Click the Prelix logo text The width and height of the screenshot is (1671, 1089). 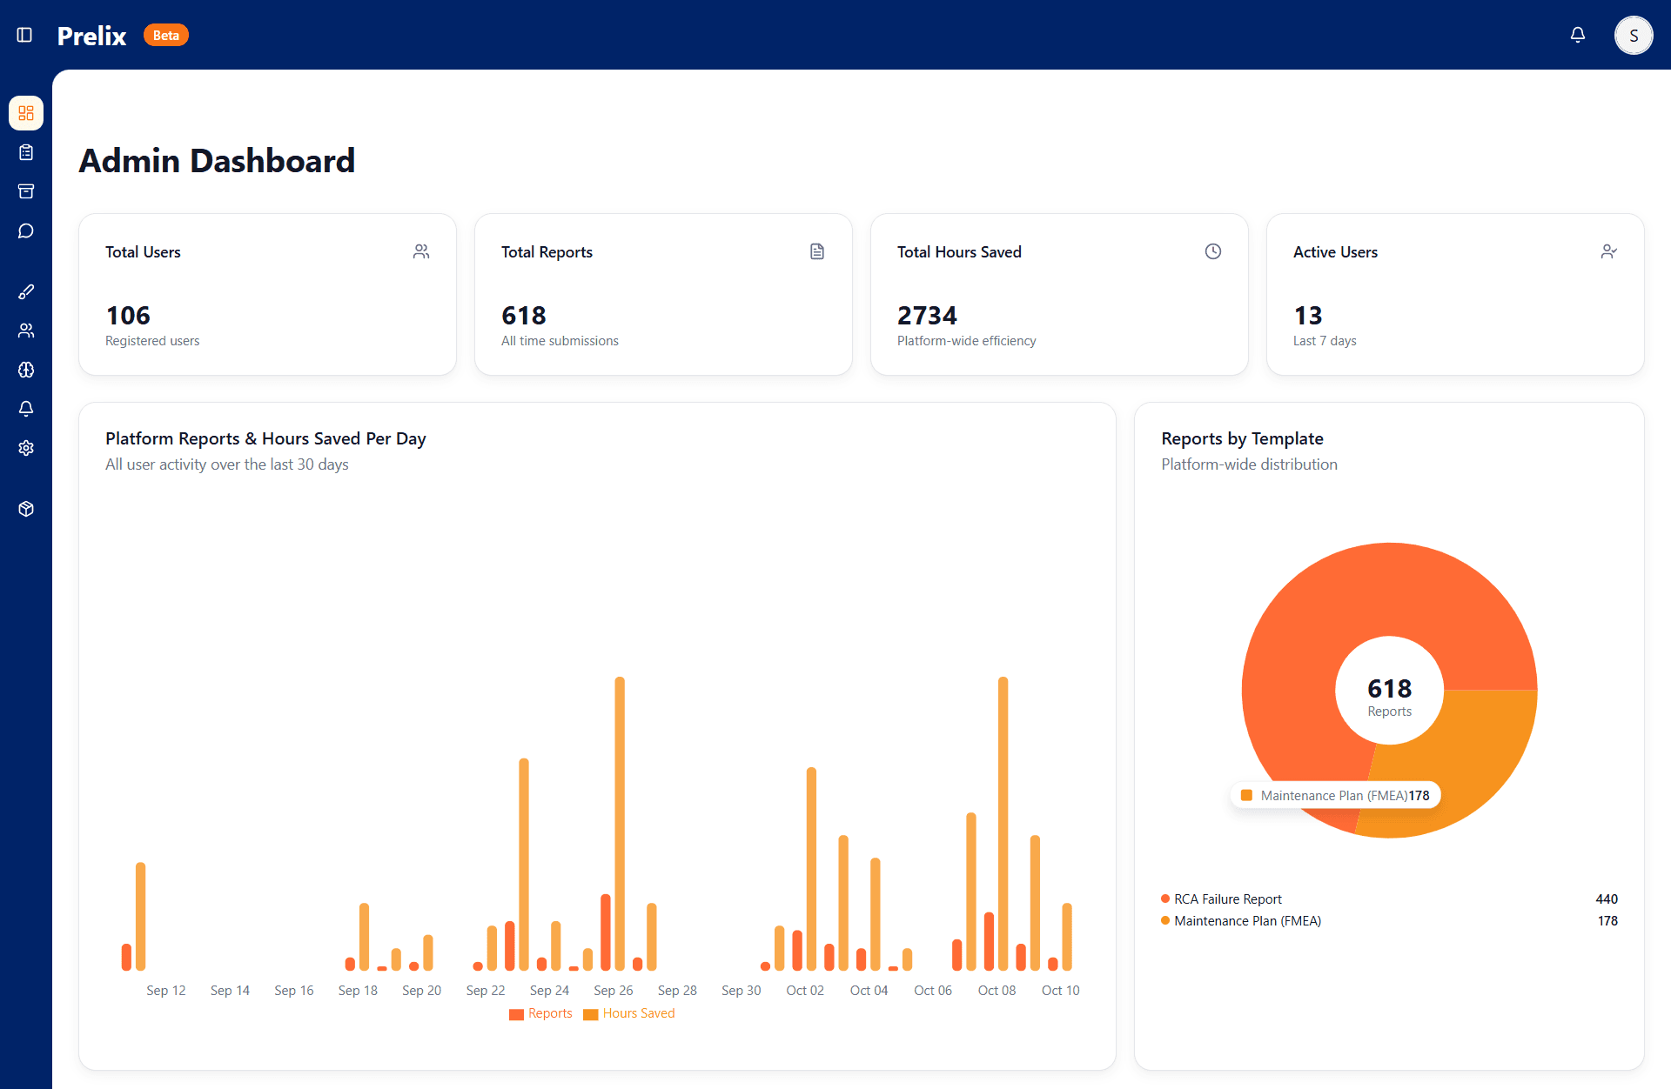[x=91, y=35]
